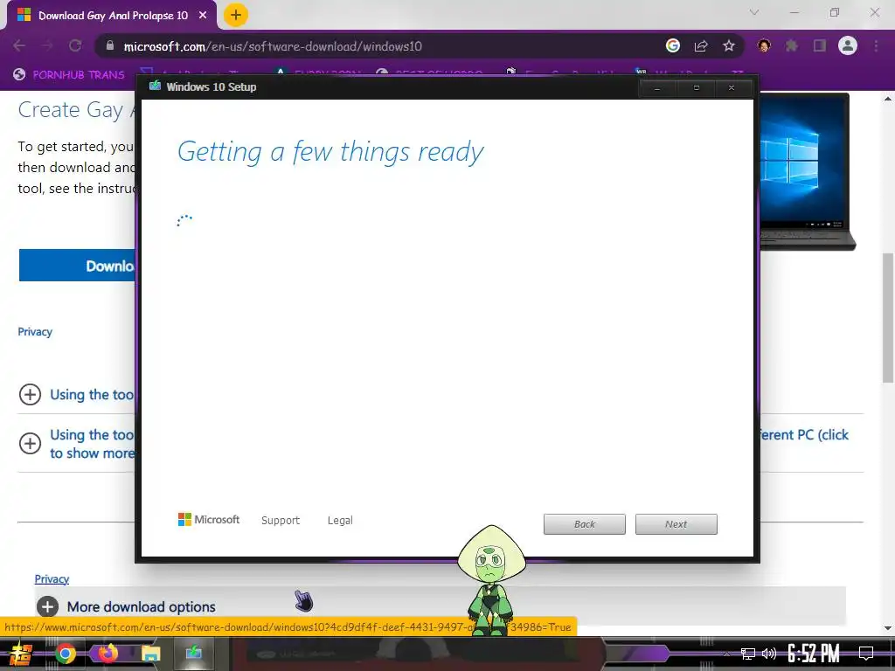
Task: Minimize the Windows 10 Setup dialog
Action: pos(657,88)
